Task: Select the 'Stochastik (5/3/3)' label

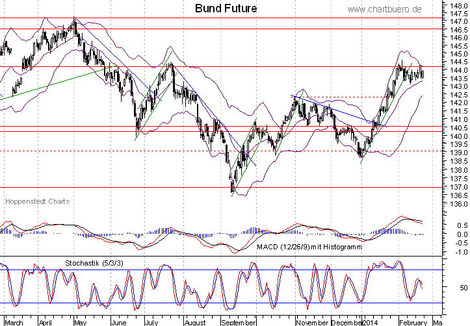Action: click(x=94, y=264)
